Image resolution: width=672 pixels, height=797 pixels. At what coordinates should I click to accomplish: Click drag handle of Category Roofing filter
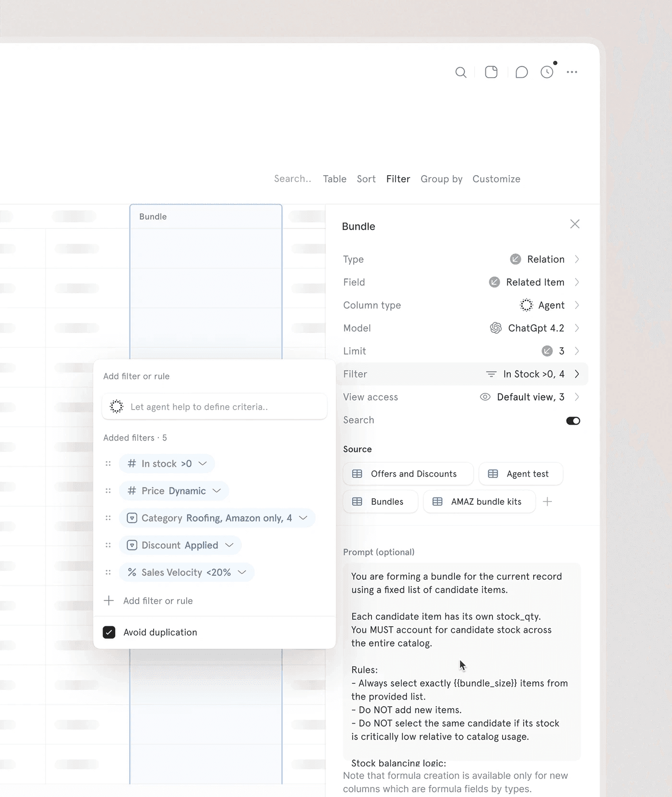click(108, 518)
